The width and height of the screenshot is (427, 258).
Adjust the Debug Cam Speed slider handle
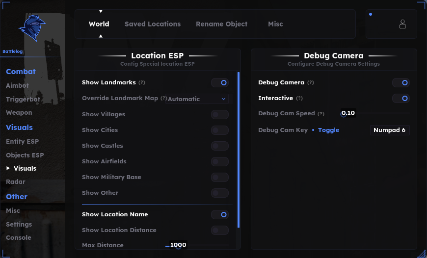(x=344, y=114)
